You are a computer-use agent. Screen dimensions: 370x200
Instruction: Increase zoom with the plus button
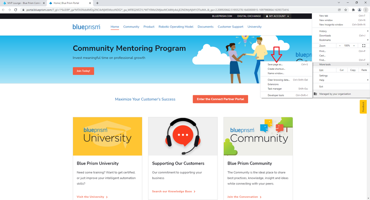(354, 46)
